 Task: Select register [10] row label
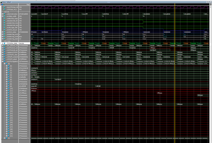tap(11, 88)
